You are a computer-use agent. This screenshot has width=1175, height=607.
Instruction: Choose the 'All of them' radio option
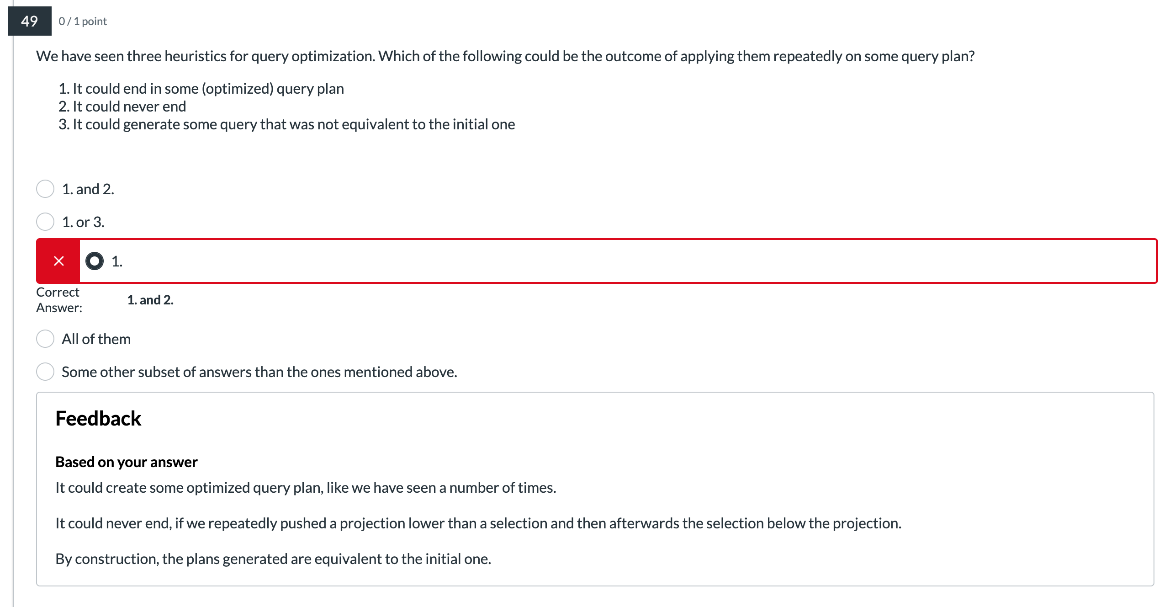point(45,339)
